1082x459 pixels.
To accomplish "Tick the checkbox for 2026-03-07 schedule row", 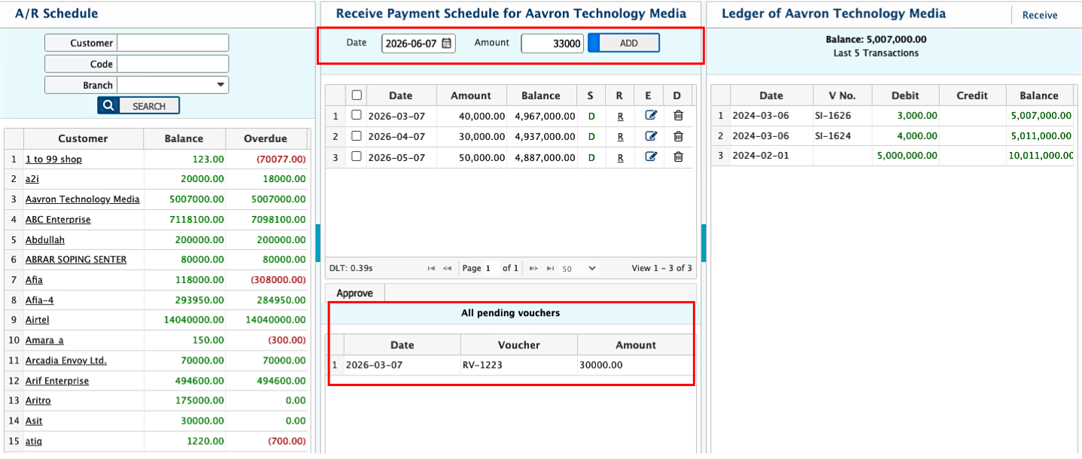I will pos(357,116).
